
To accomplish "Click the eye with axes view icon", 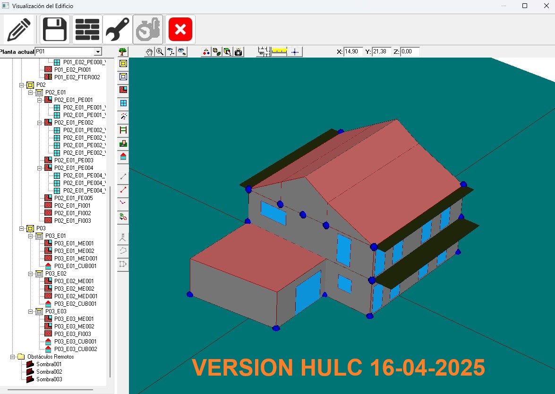I will point(171,52).
